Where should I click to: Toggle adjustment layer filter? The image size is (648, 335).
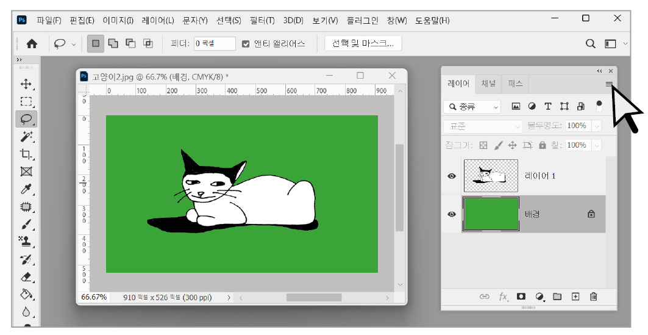[x=532, y=106]
